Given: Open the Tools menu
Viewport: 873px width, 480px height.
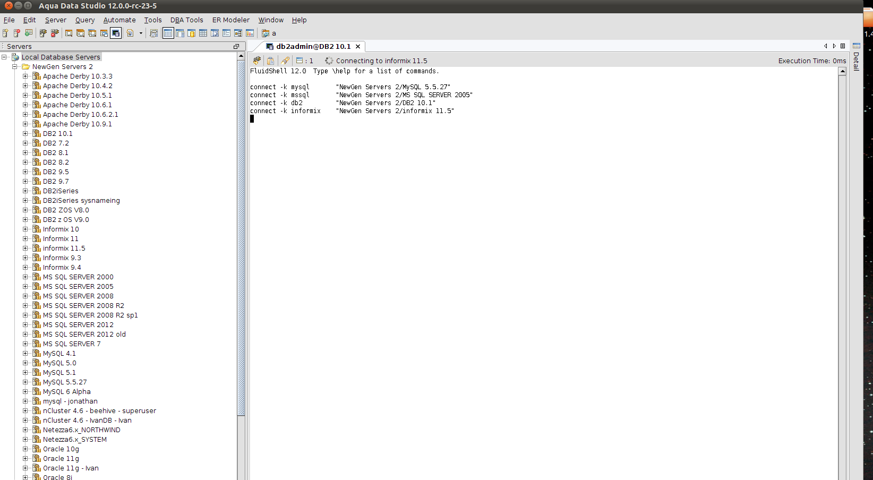Looking at the screenshot, I should coord(153,20).
